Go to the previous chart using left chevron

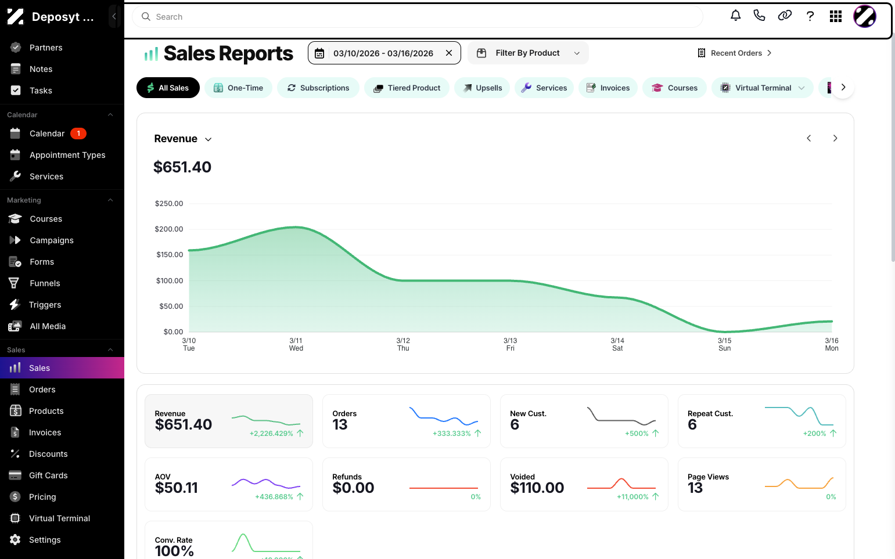point(809,138)
